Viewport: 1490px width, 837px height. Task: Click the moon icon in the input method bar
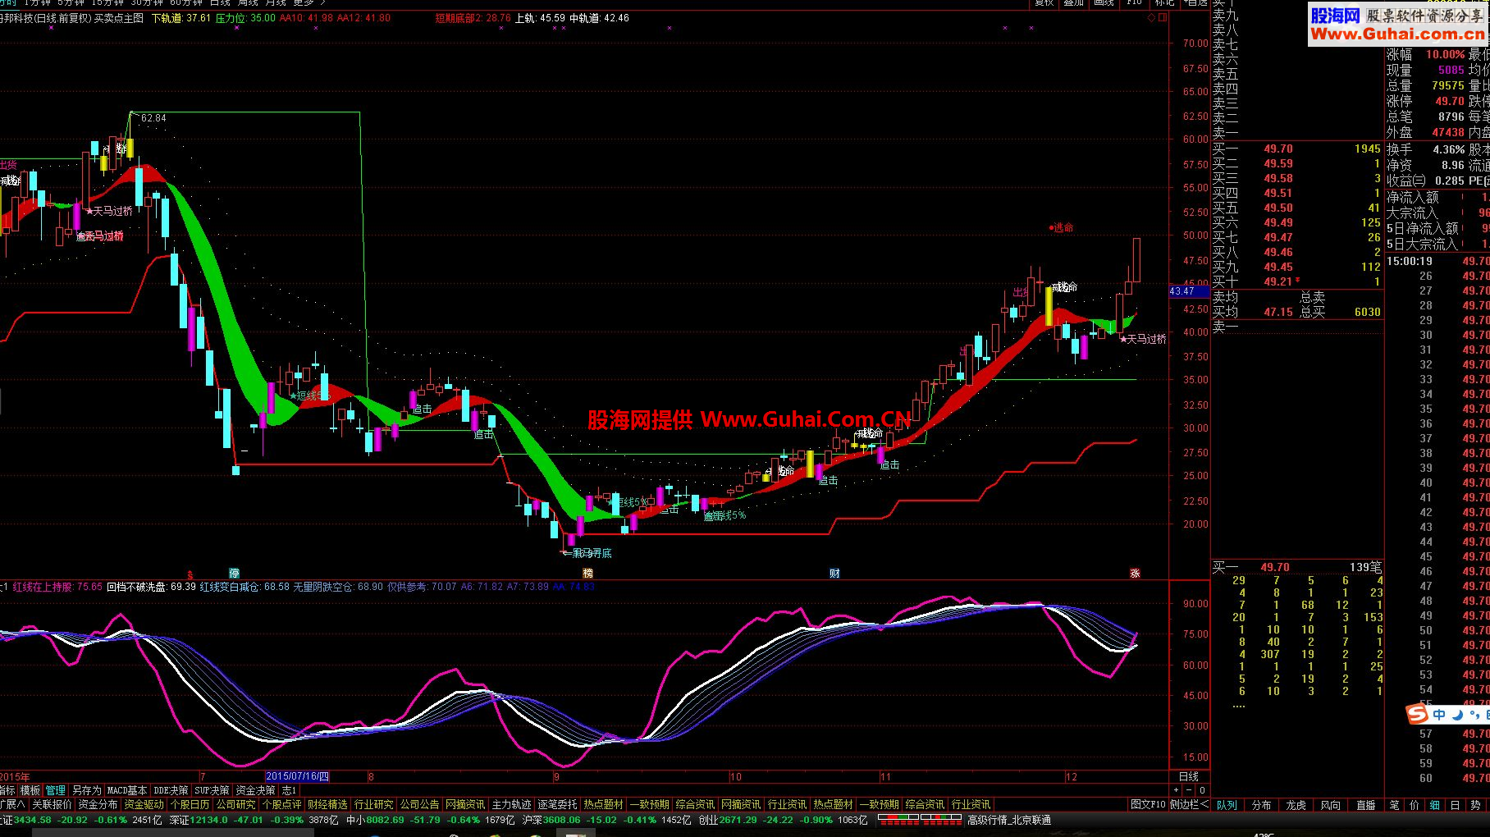[1458, 715]
